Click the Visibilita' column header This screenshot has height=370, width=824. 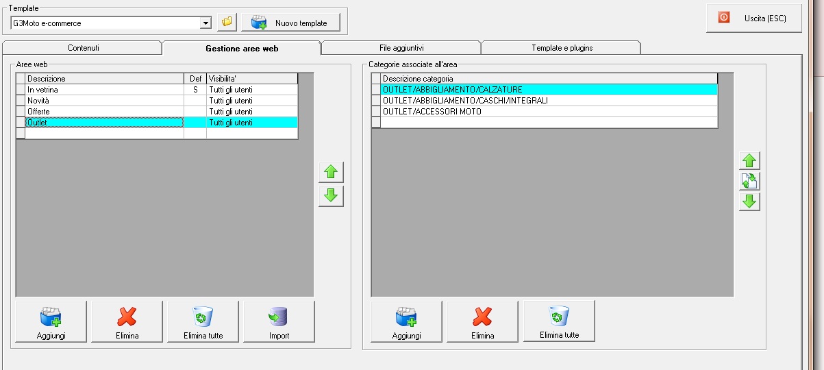tap(252, 79)
